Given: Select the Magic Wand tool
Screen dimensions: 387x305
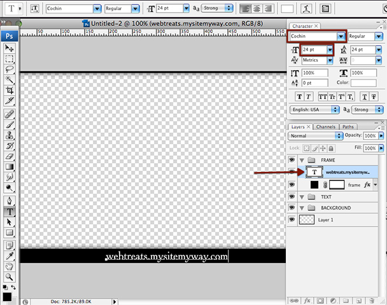Looking at the screenshot, I should tap(10, 80).
